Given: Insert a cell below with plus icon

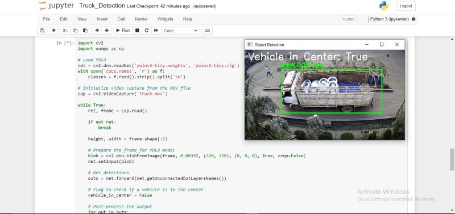Looking at the screenshot, I should pyautogui.click(x=53, y=31).
